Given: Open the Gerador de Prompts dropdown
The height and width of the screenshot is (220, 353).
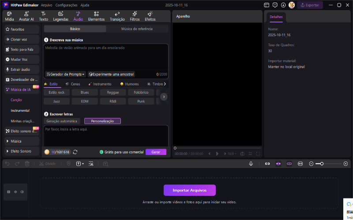Looking at the screenshot, I should click(x=65, y=74).
